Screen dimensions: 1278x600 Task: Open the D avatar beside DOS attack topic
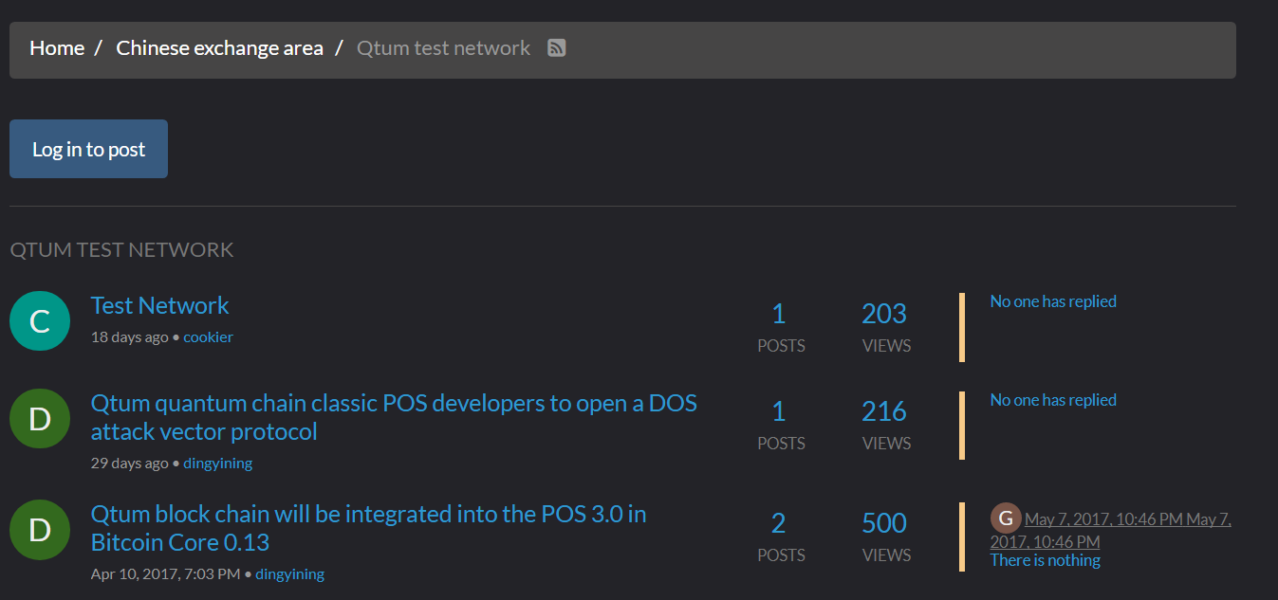(40, 419)
